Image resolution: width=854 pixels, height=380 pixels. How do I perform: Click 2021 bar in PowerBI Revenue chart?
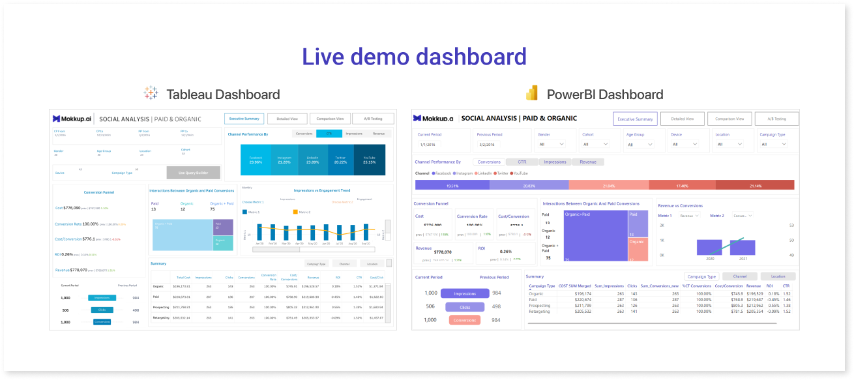[742, 248]
